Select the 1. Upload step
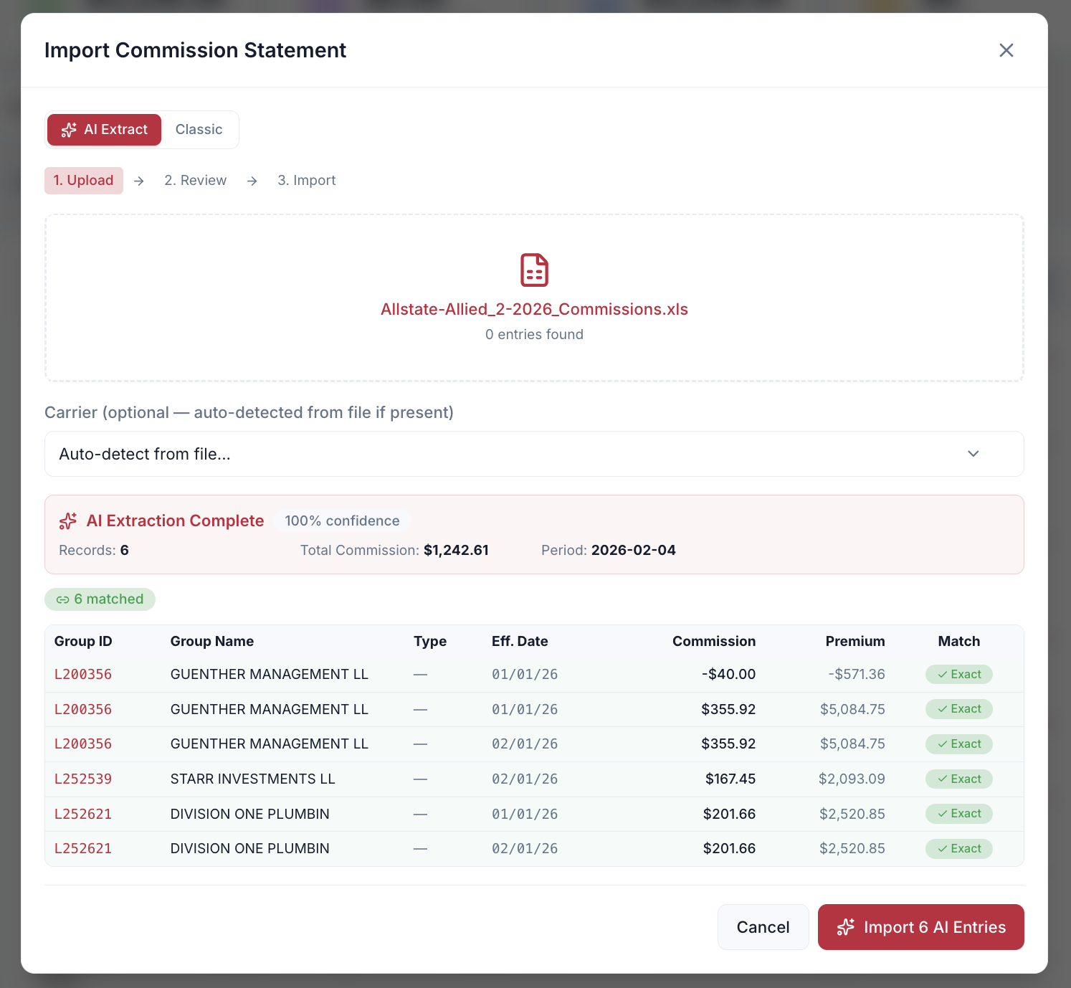 click(84, 181)
